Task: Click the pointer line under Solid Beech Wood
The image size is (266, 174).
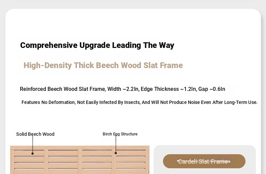Action: [33, 144]
